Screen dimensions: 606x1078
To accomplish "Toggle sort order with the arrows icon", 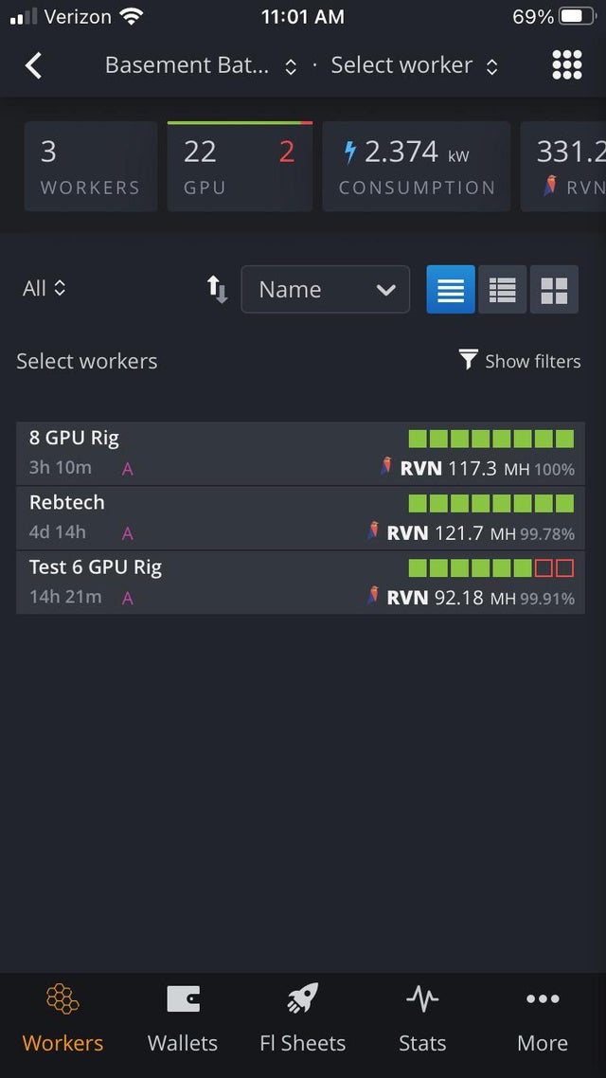I will pos(217,289).
